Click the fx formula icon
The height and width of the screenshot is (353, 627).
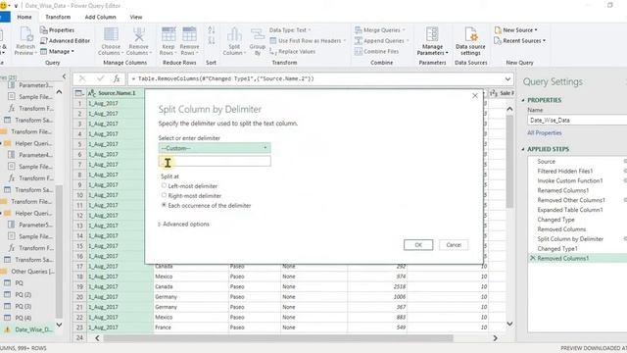pyautogui.click(x=117, y=78)
